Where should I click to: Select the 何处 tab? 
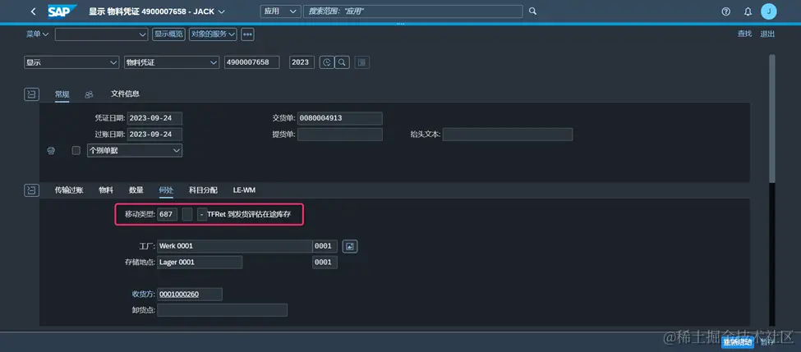[x=166, y=190]
